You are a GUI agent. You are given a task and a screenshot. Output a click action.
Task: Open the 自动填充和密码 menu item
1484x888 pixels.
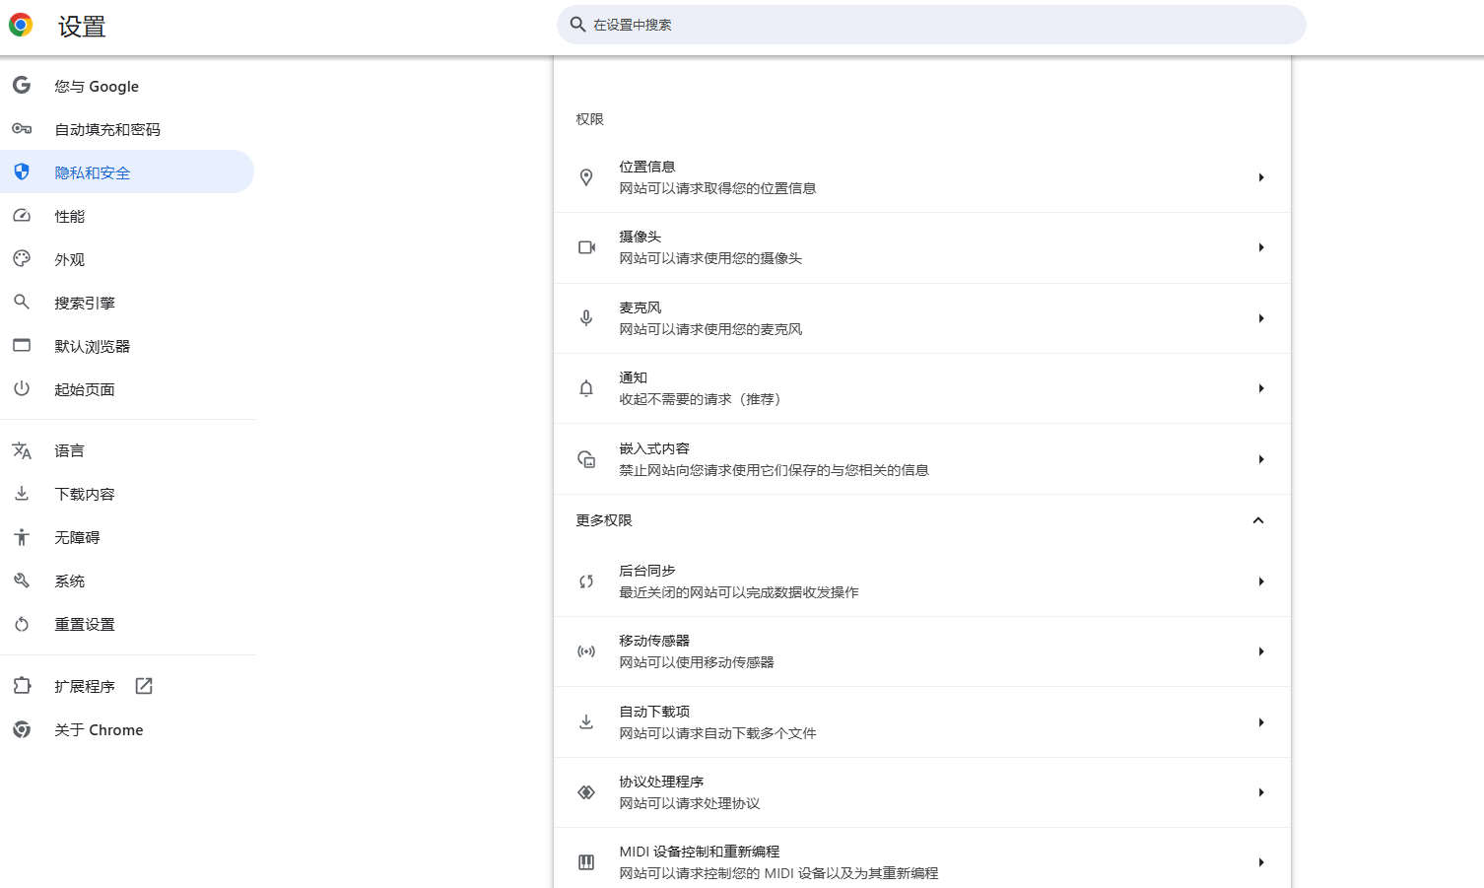127,129
